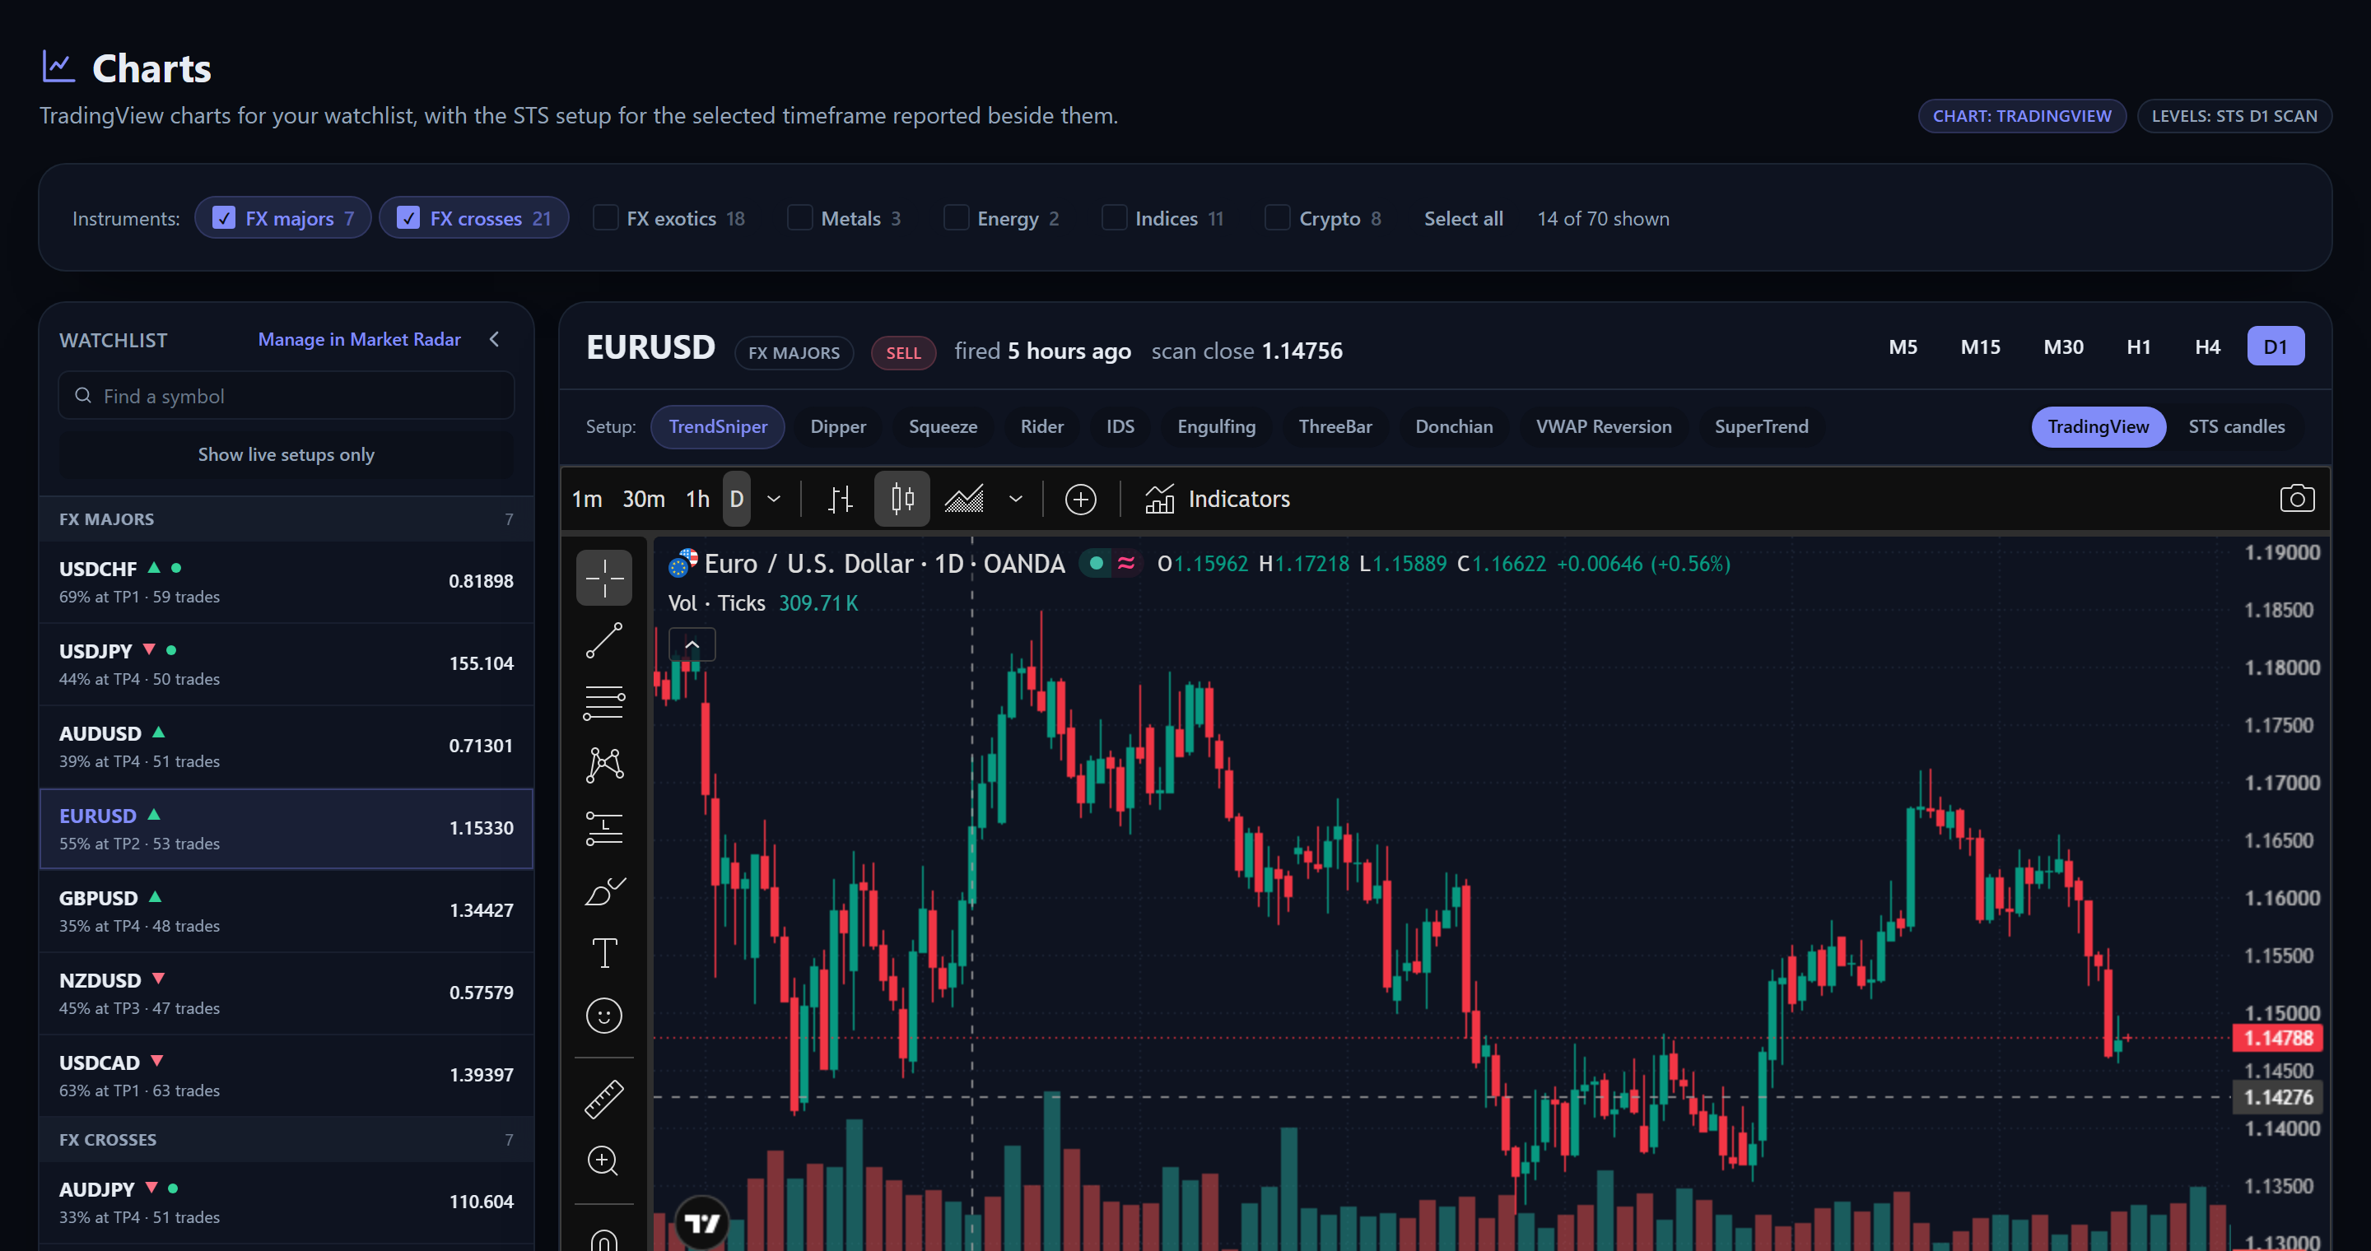The image size is (2371, 1251).
Task: Add a compare symbol with plus icon
Action: click(x=1081, y=499)
